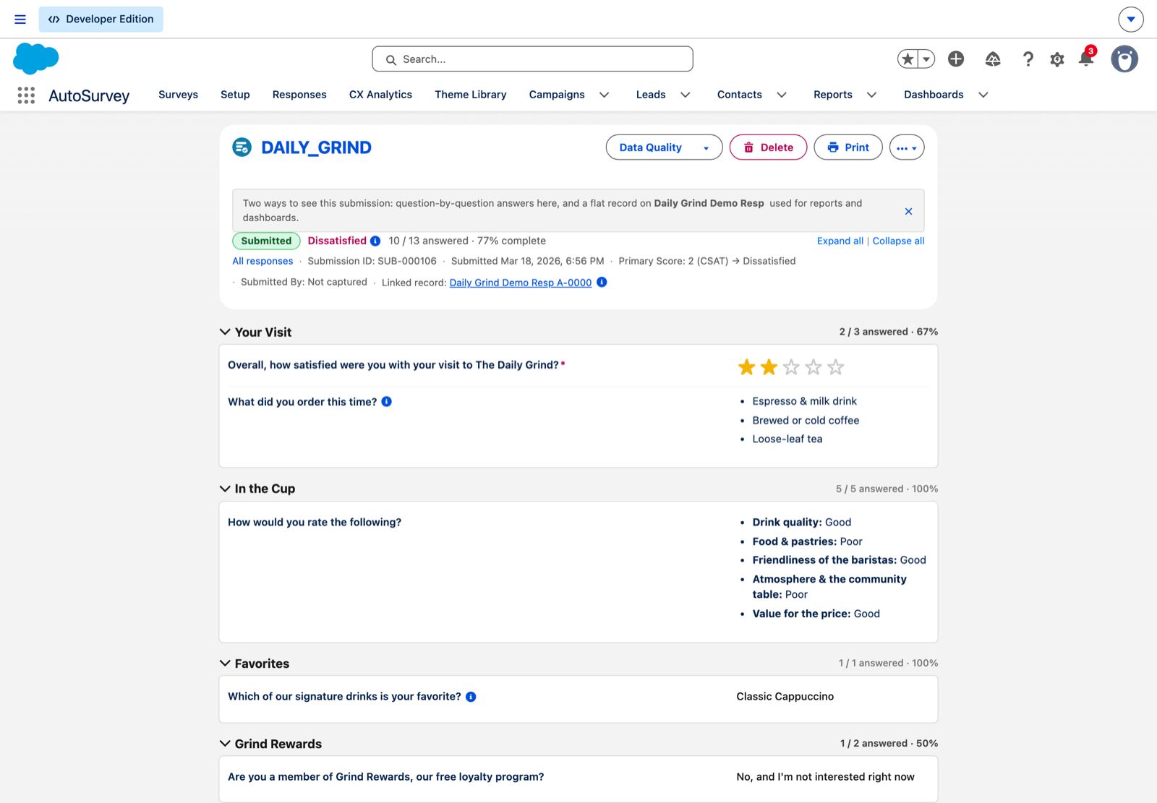Click the fifth star in rating
The height and width of the screenshot is (803, 1157).
coord(836,367)
